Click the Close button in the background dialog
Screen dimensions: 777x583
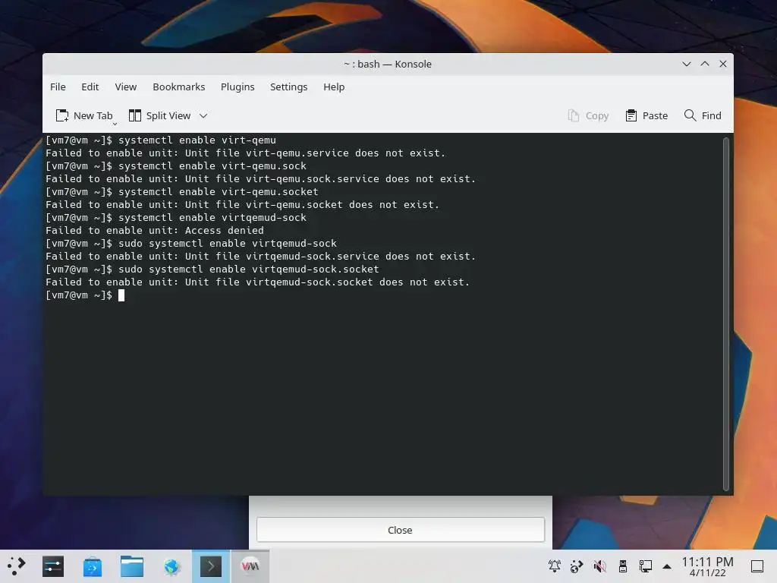(401, 530)
